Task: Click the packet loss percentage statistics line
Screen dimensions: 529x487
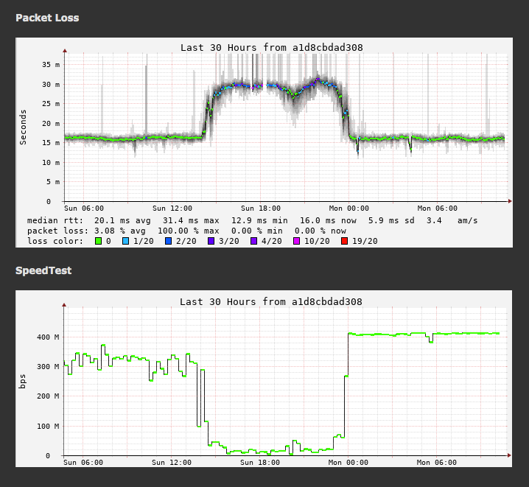Action: pos(186,231)
